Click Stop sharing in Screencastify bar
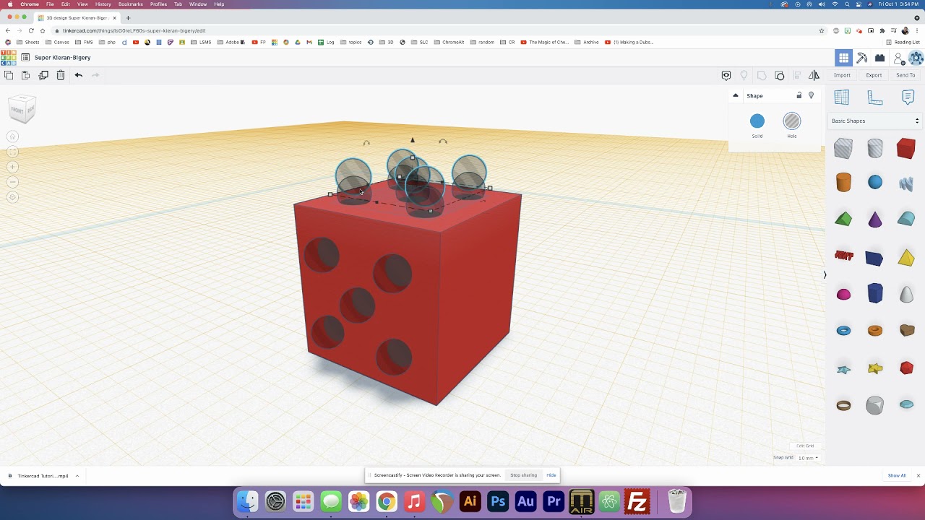The height and width of the screenshot is (520, 925). tap(523, 475)
